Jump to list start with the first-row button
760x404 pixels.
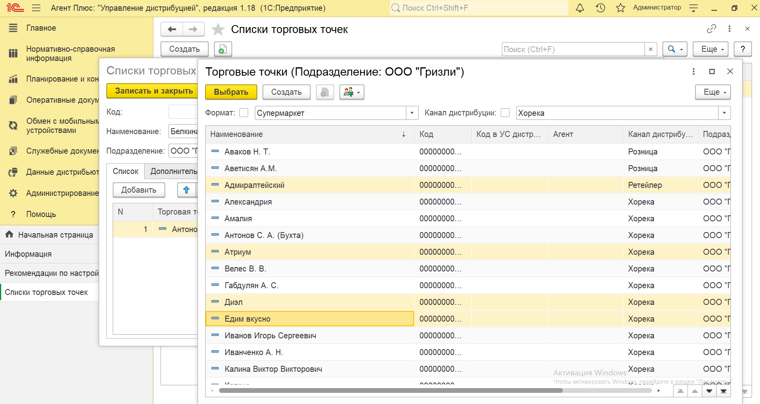(680, 391)
